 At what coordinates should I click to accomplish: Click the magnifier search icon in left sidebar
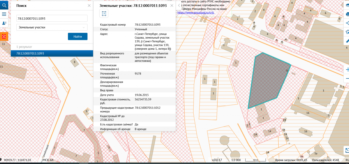tap(4, 5)
